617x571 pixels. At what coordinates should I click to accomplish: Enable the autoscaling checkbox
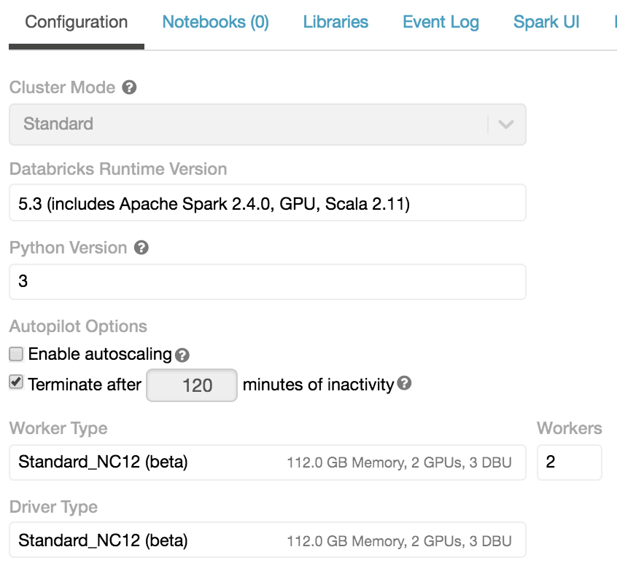pos(16,355)
